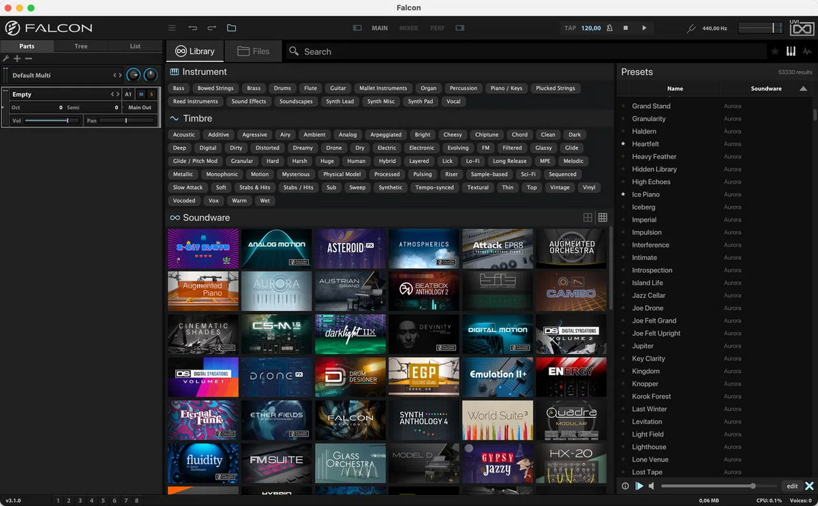Sort presets by the Soundware column arrow
818x506 pixels.
803,89
